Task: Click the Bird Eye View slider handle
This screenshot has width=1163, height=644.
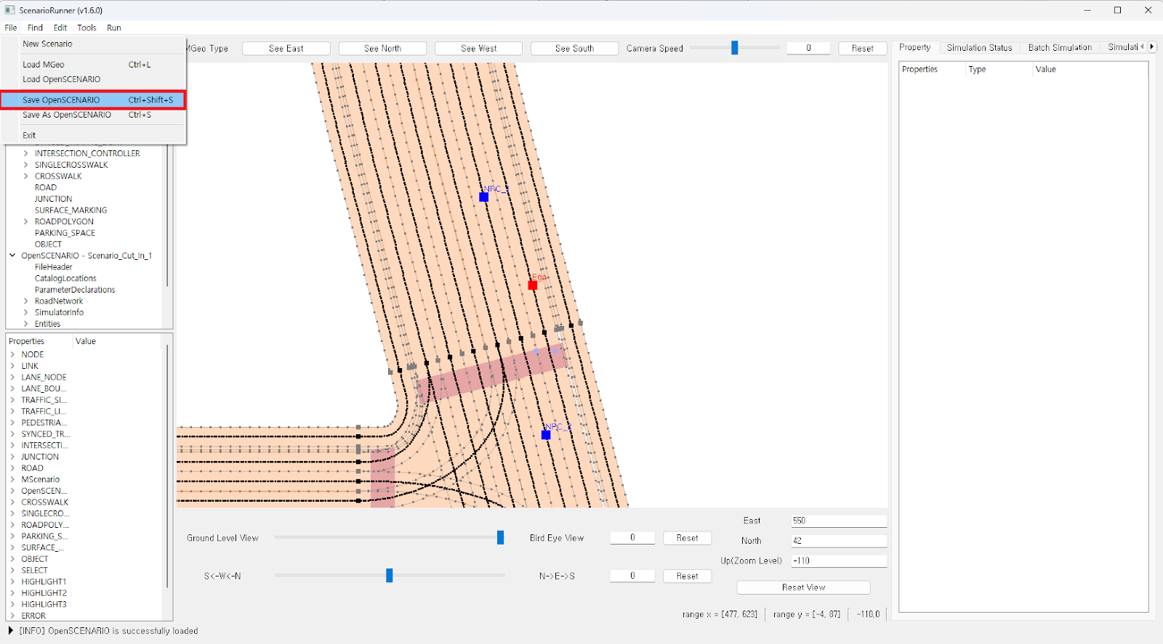Action: click(500, 537)
